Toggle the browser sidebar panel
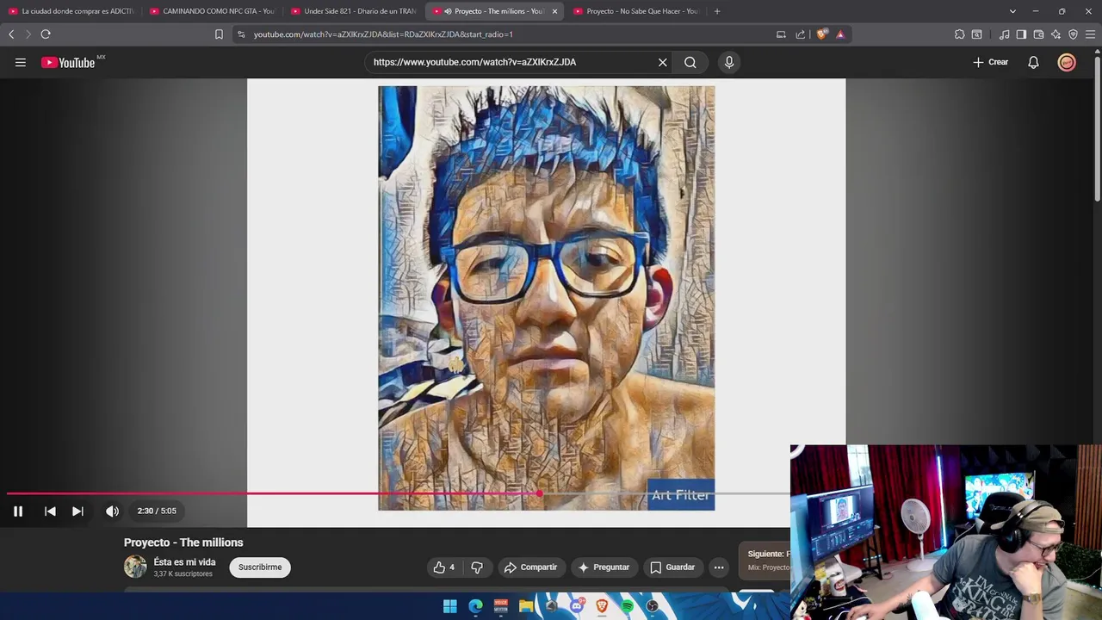The height and width of the screenshot is (620, 1102). pos(1021,34)
